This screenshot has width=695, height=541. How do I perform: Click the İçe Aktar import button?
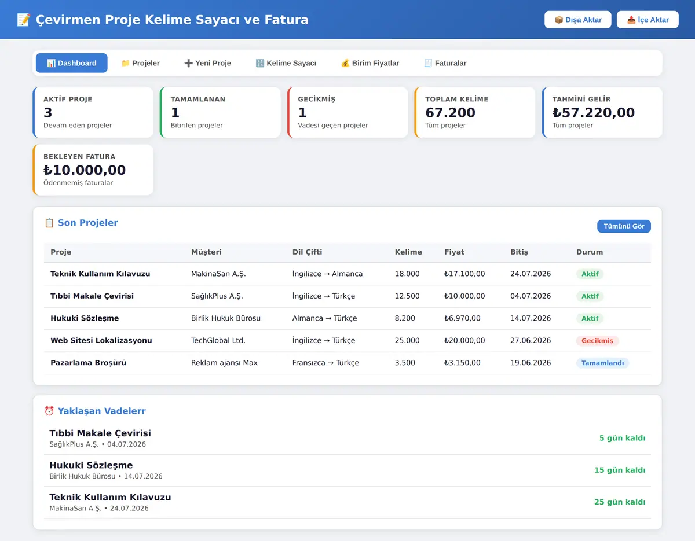(648, 20)
